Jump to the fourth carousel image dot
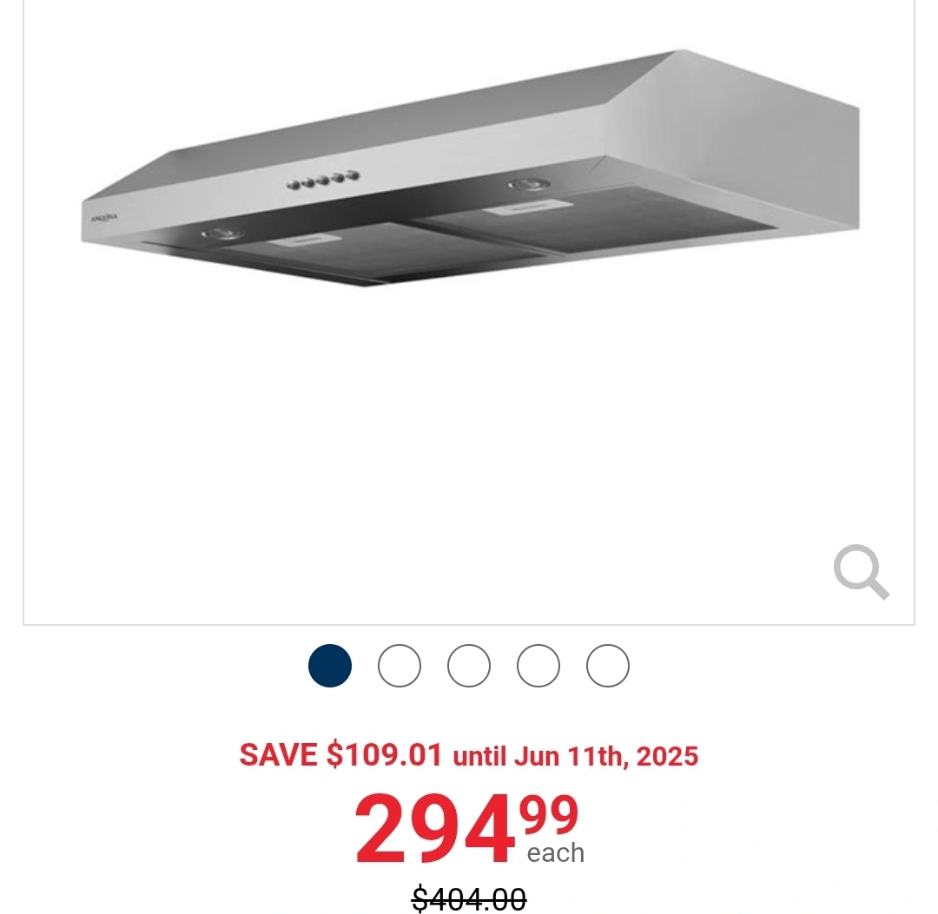Image resolution: width=938 pixels, height=914 pixels. (538, 666)
